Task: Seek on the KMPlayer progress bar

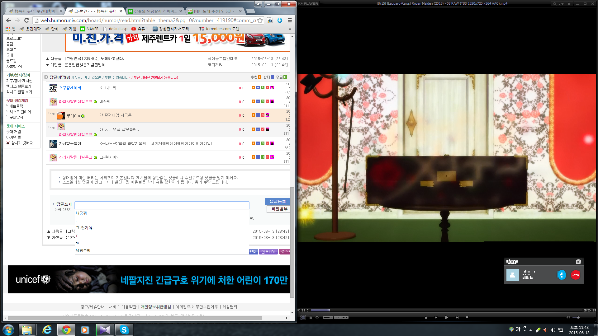Action: coord(446,310)
